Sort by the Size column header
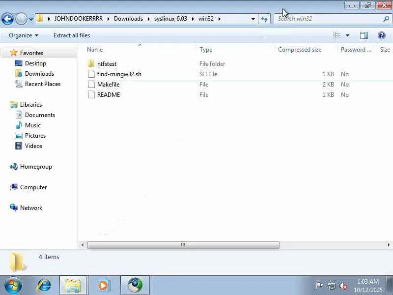393x295 pixels. coord(385,50)
